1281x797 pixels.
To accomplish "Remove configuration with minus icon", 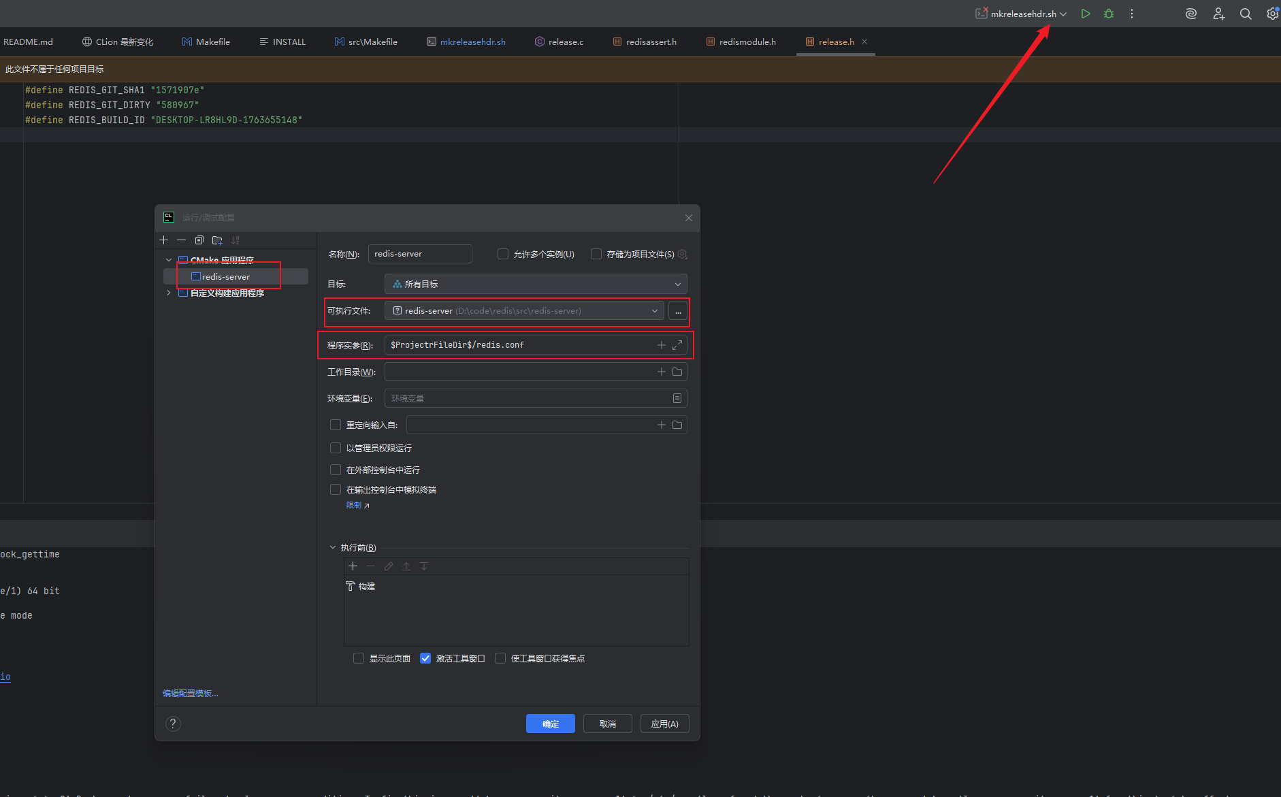I will click(181, 240).
